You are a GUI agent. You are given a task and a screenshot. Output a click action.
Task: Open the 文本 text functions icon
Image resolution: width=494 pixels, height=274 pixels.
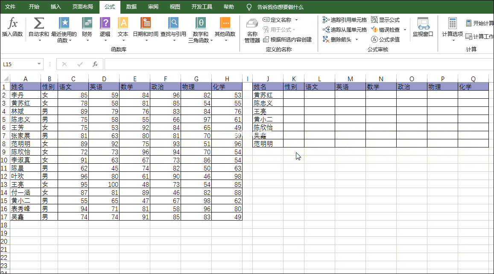tap(123, 24)
